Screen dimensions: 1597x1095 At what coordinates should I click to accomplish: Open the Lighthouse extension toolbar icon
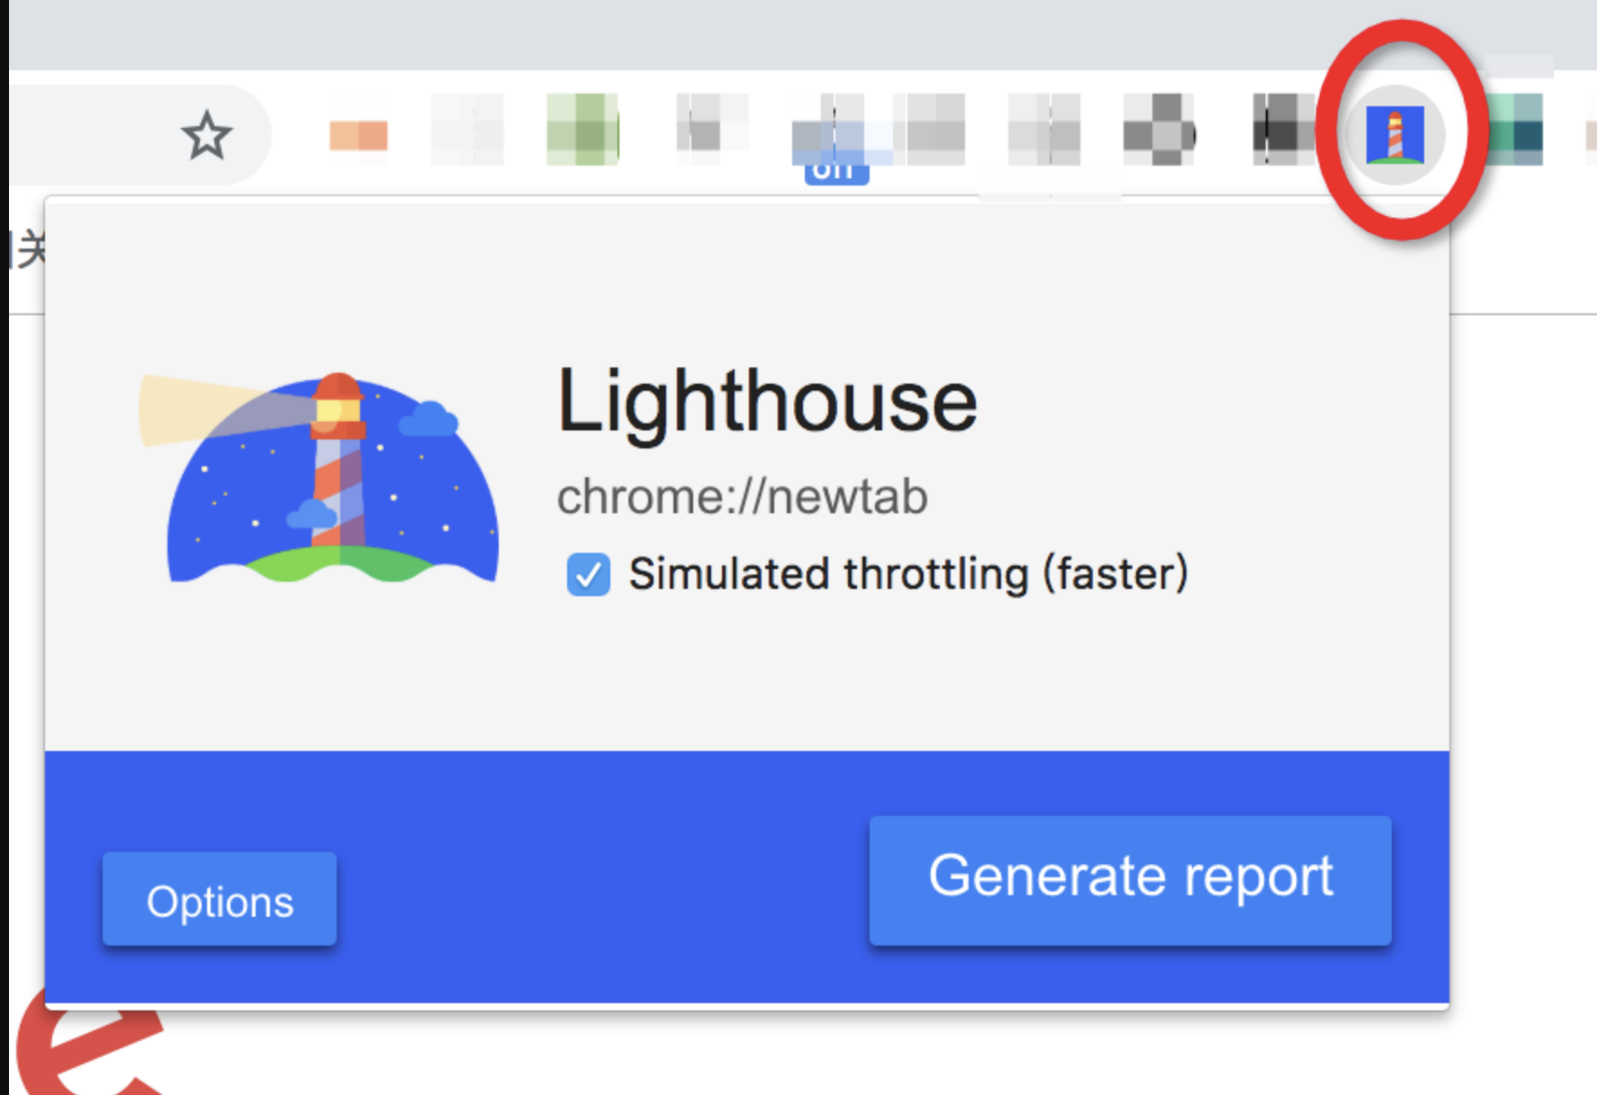[x=1394, y=134]
